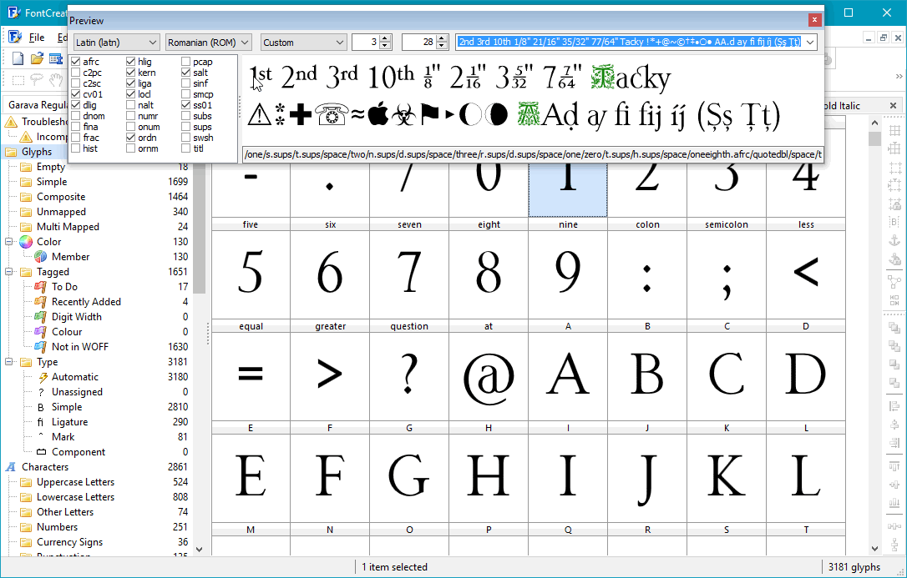The width and height of the screenshot is (907, 578).
Task: Uncheck the afrc feature
Action: (76, 62)
